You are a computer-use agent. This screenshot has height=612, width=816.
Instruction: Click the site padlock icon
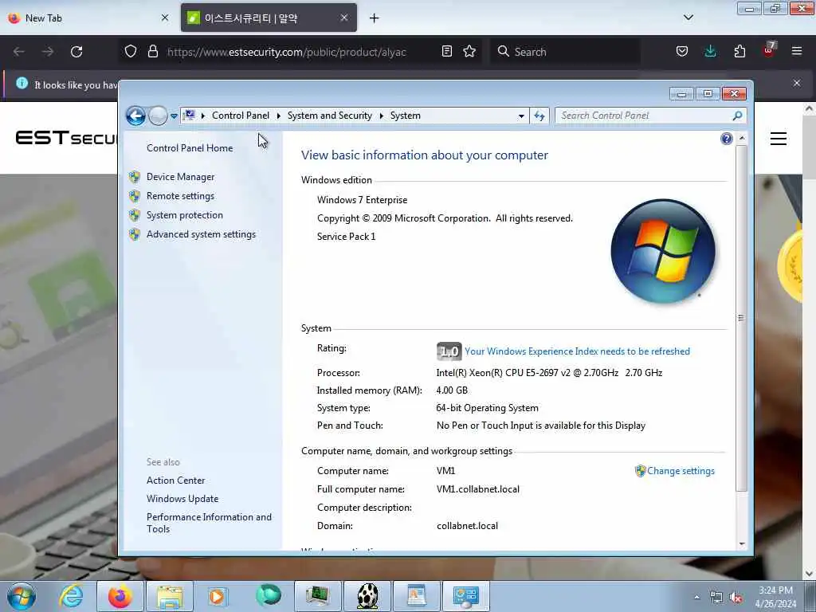tap(152, 52)
